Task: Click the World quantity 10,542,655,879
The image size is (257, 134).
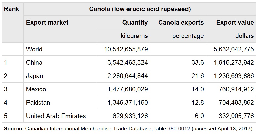Action: 126,49
